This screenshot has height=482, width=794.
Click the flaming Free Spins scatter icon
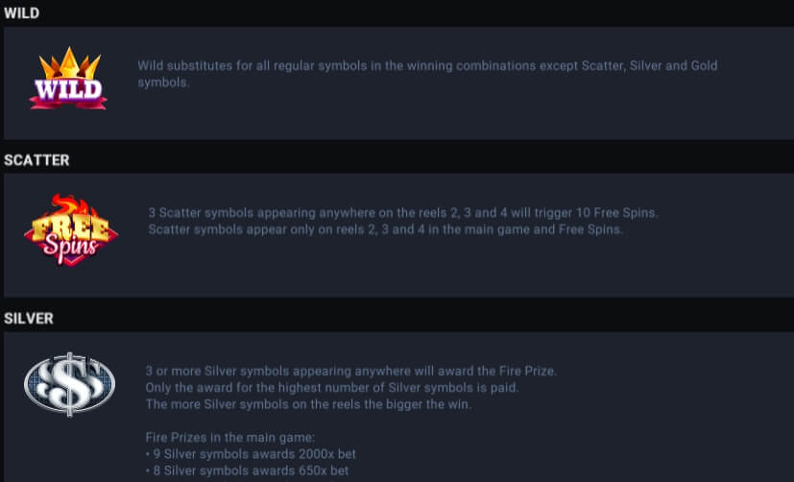71,229
